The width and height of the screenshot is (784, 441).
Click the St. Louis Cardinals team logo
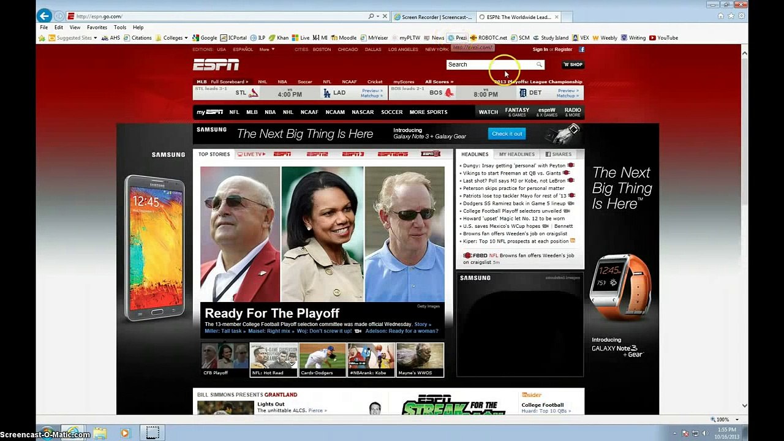[x=253, y=93]
